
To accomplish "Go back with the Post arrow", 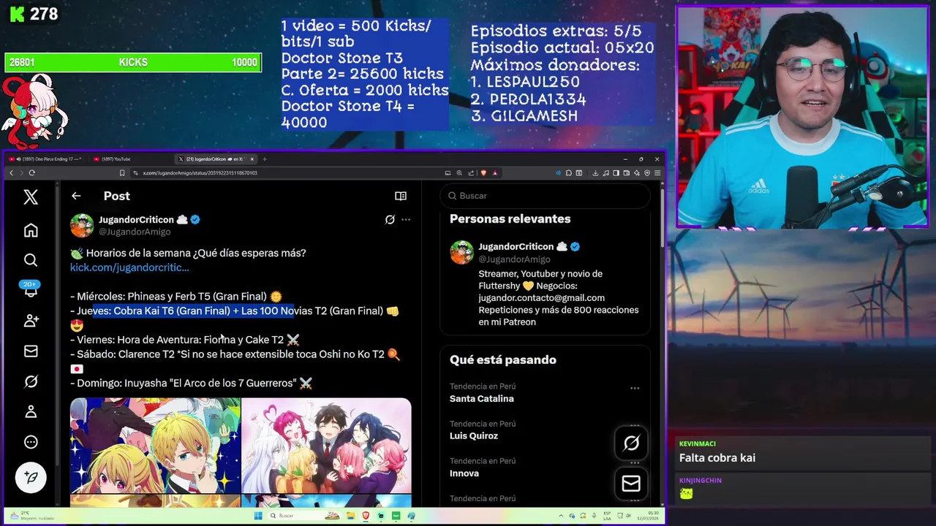I will [x=76, y=196].
